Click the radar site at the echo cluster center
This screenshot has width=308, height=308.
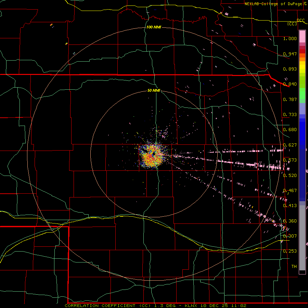point(153,154)
